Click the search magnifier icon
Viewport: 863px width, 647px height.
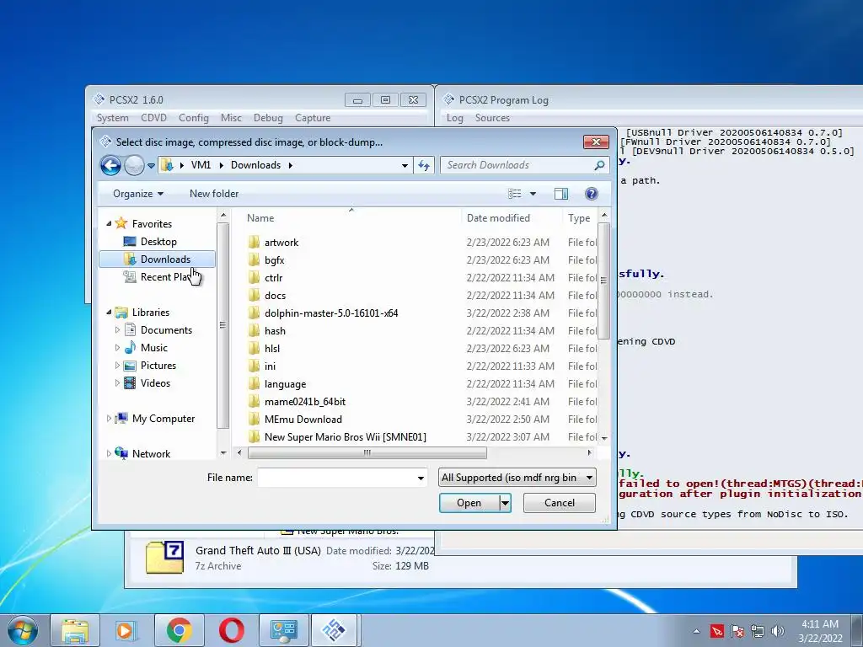click(599, 165)
